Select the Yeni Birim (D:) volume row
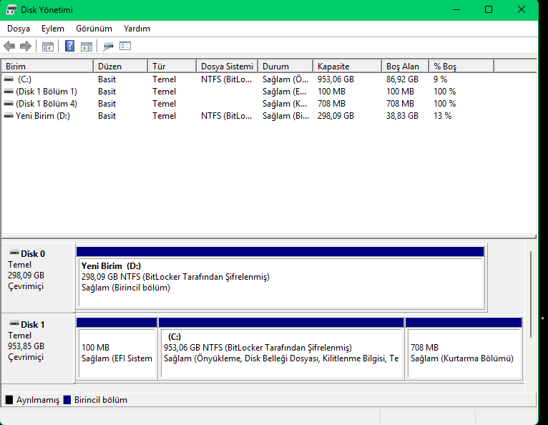Image resolution: width=548 pixels, height=425 pixels. 248,116
